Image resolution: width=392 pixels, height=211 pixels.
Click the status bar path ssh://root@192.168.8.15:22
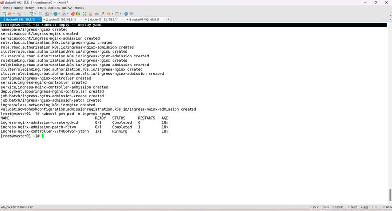tap(17, 207)
